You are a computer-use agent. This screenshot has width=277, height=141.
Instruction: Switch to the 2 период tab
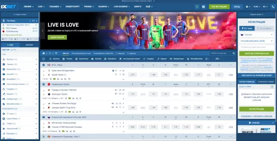pos(131,53)
